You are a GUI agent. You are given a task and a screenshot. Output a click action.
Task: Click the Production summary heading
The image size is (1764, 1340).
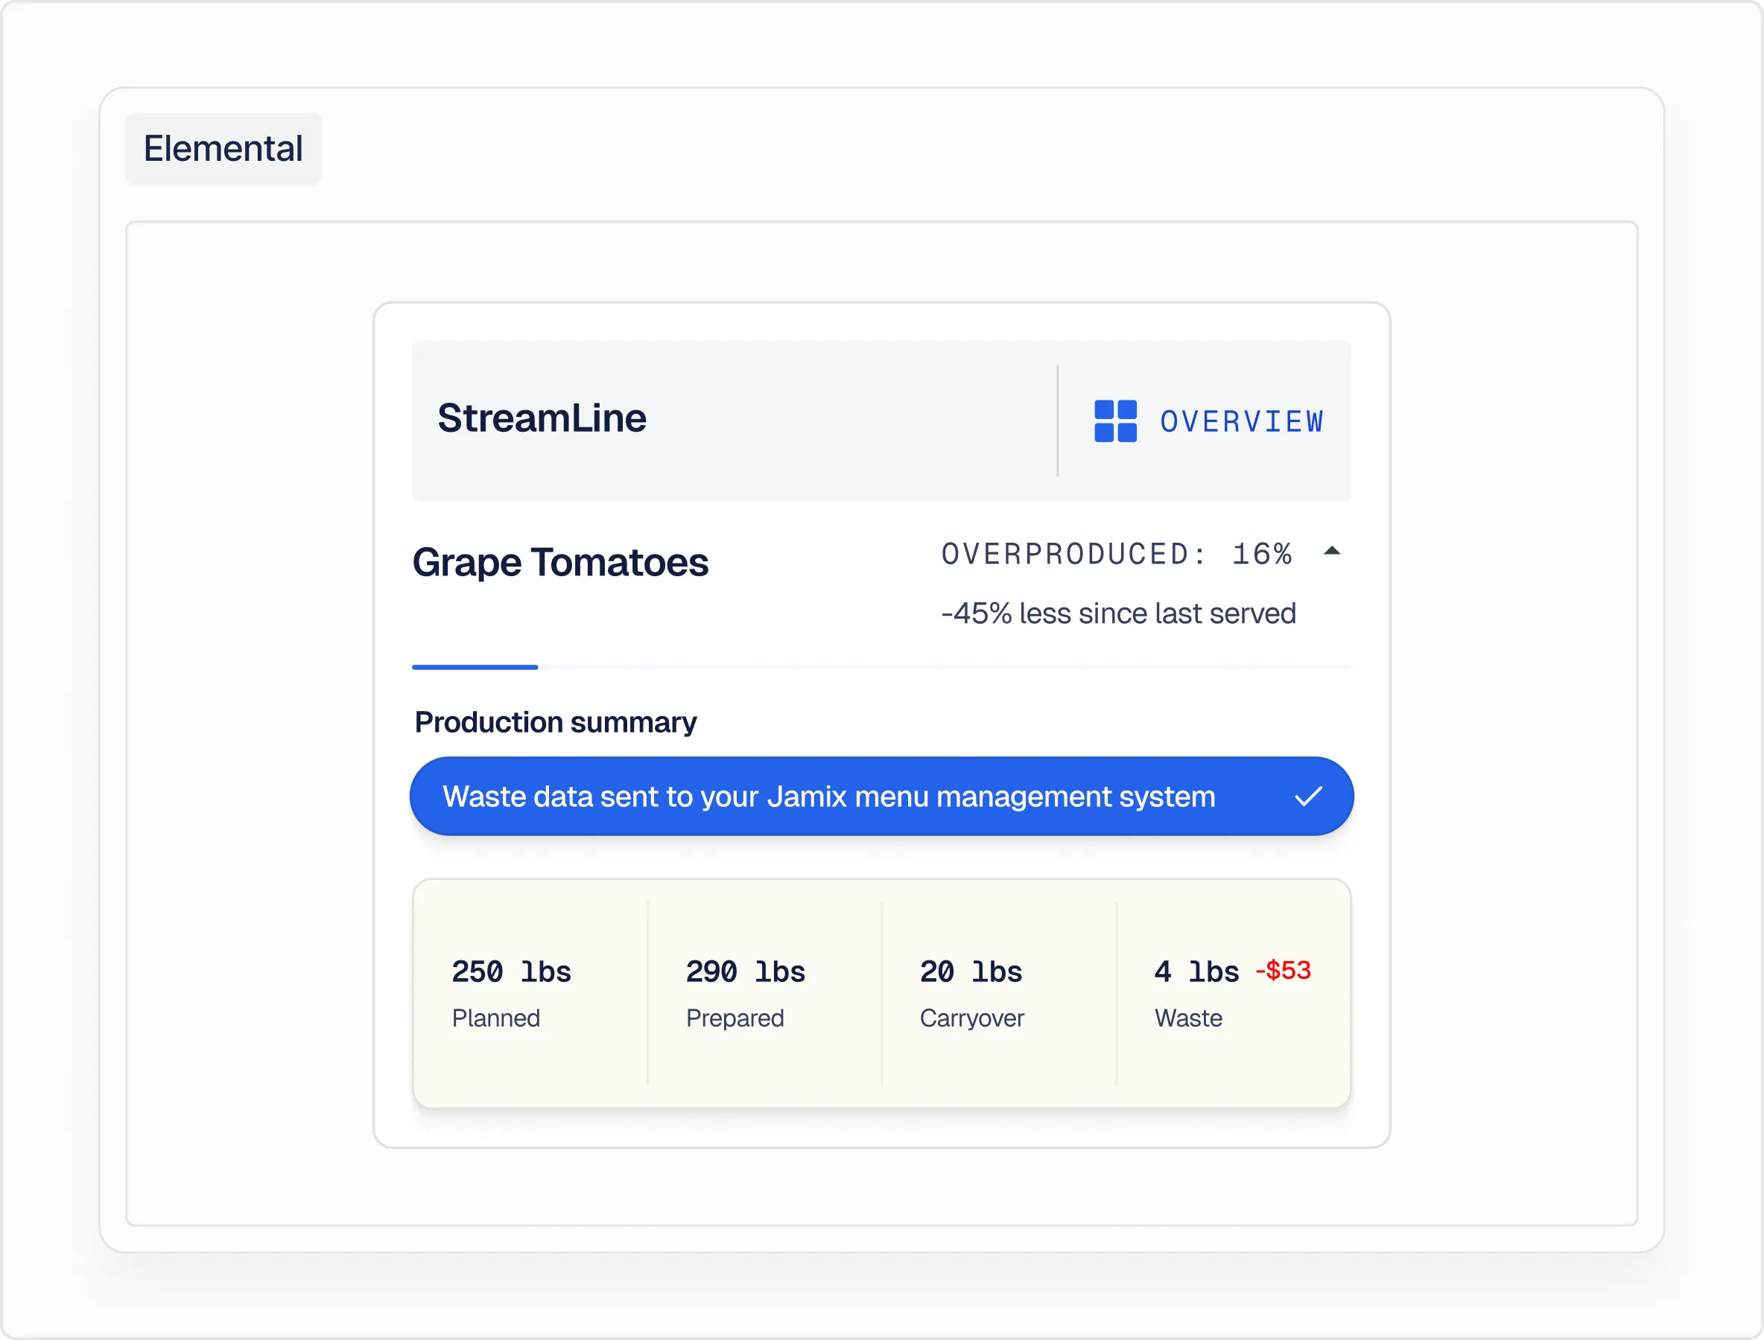click(556, 722)
